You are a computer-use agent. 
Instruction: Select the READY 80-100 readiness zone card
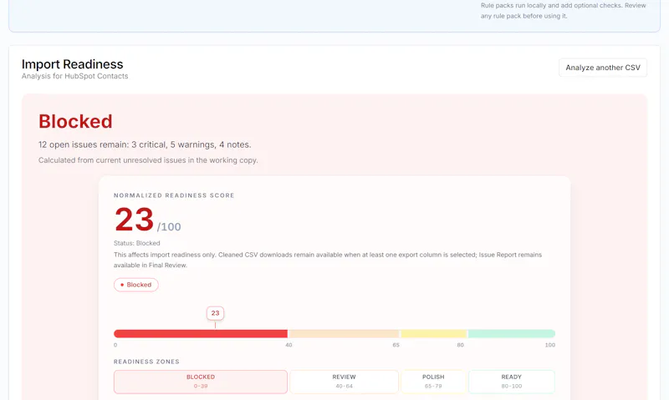coord(512,382)
